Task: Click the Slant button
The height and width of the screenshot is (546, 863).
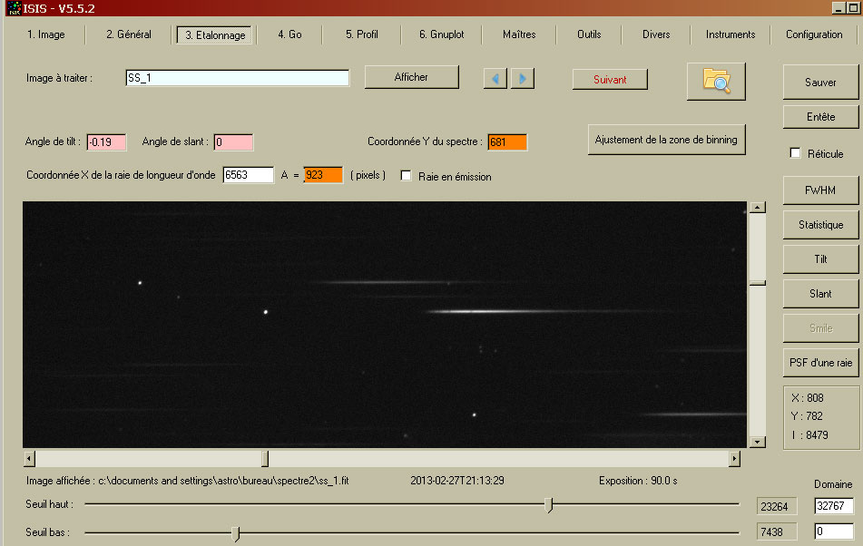Action: pyautogui.click(x=820, y=294)
